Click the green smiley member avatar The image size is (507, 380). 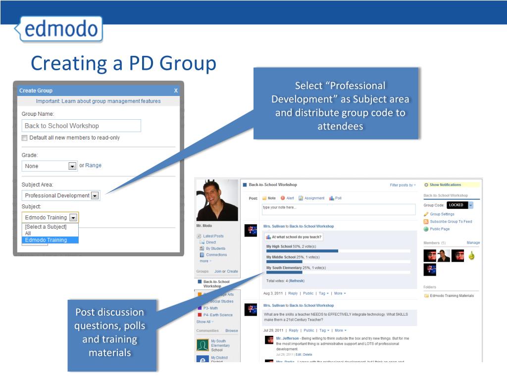[472, 256]
